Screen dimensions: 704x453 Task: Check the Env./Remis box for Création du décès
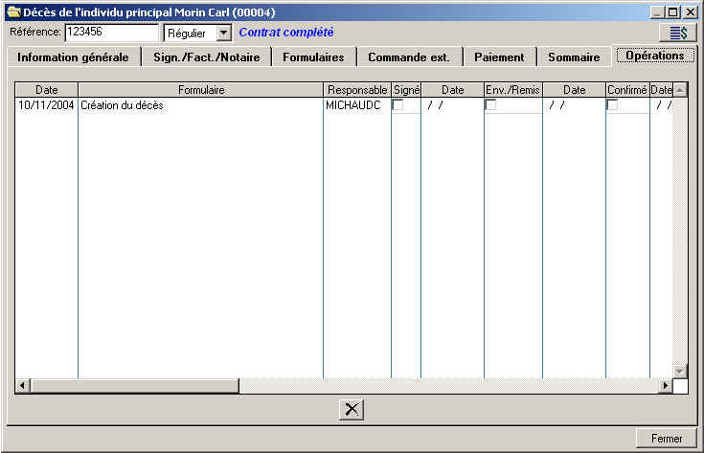coord(490,105)
